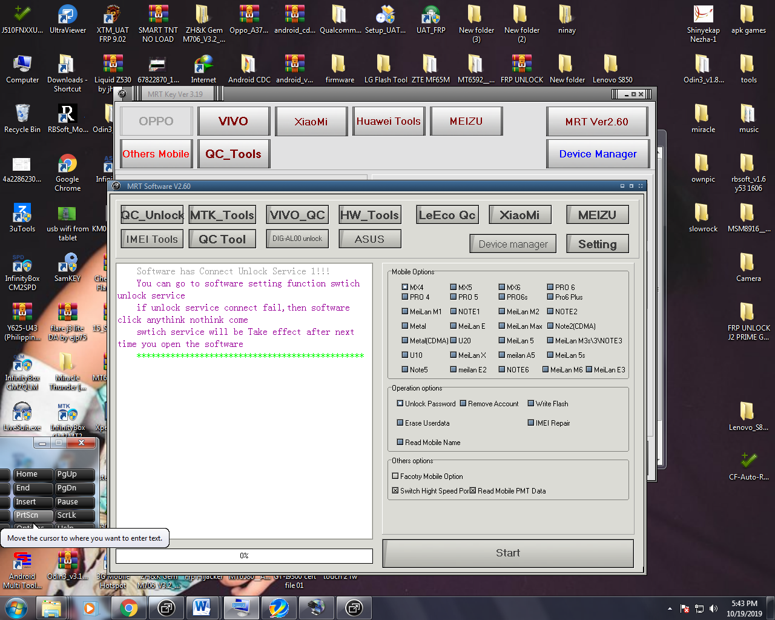Open the SamKEY desktop shortcut
775x620 pixels.
67,268
